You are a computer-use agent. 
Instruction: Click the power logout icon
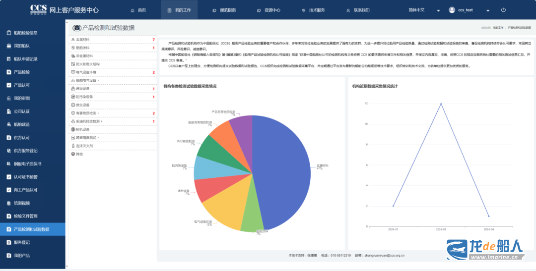(x=503, y=10)
